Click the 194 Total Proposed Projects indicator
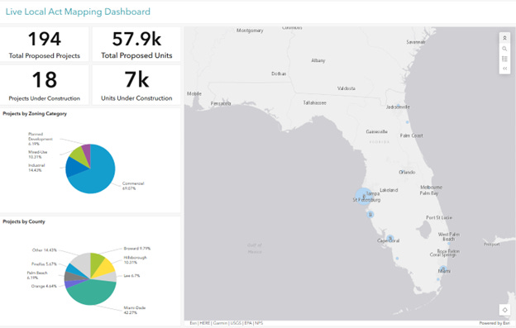Screen dimensions: 516x328 coord(45,44)
